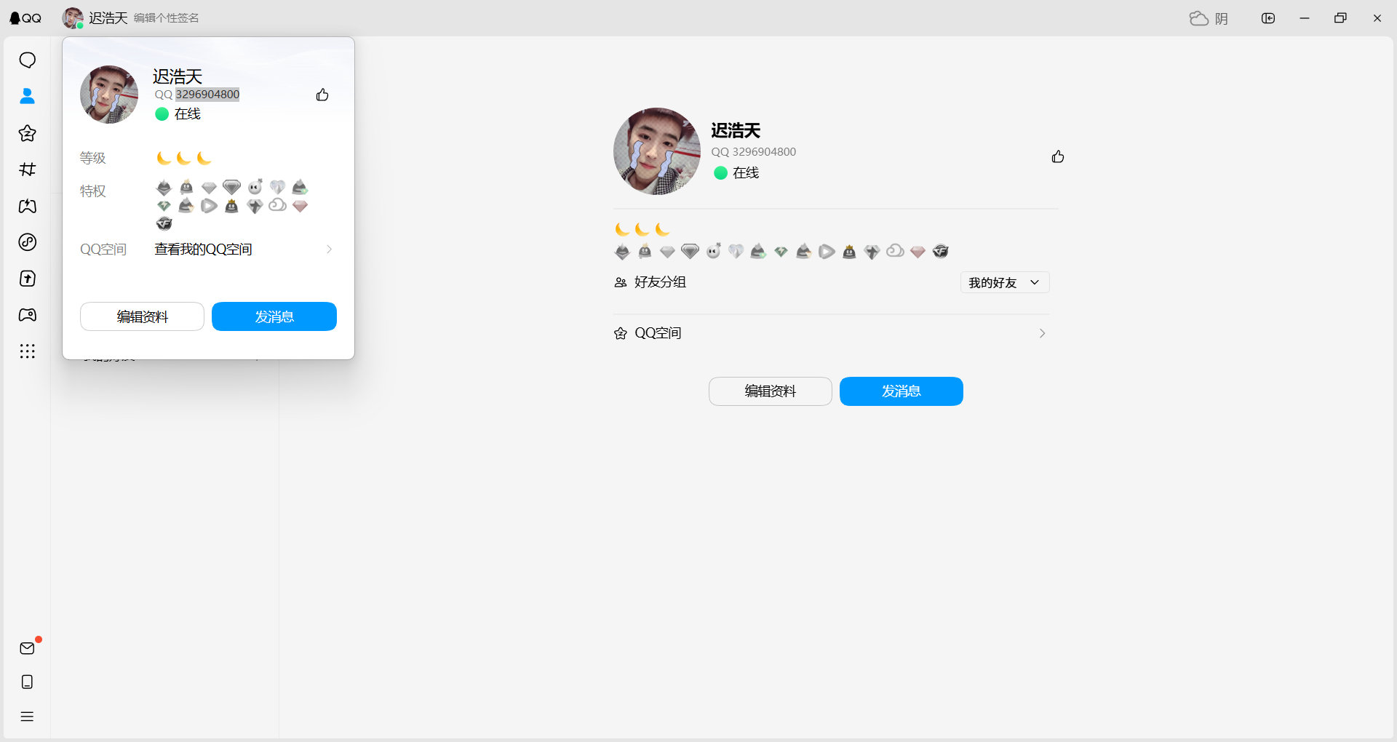The image size is (1397, 742).
Task: Click the large avatar in the popup card
Action: (x=109, y=95)
